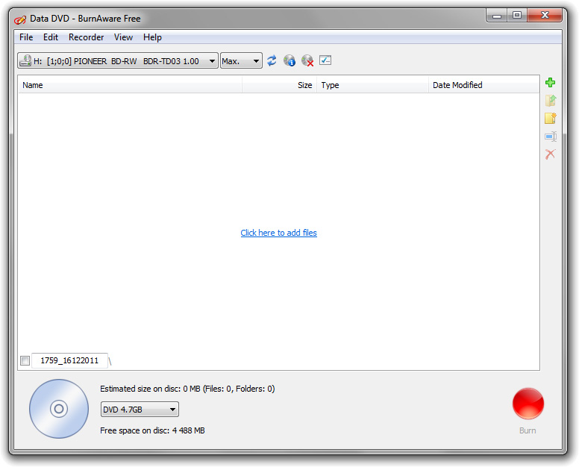The image size is (579, 467).
Task: Click 'Free space on disc: 4 488 MB' text
Action: tap(152, 430)
